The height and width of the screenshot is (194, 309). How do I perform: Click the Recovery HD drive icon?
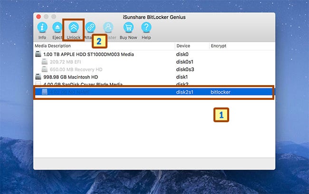pos(45,69)
